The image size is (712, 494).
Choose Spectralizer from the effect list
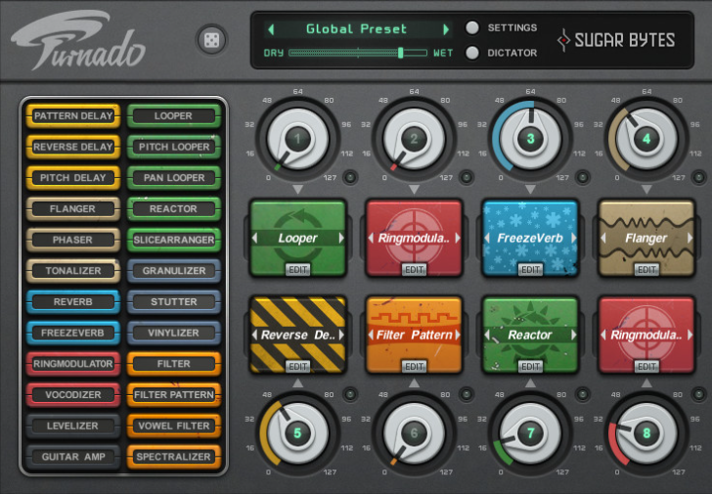click(x=174, y=457)
